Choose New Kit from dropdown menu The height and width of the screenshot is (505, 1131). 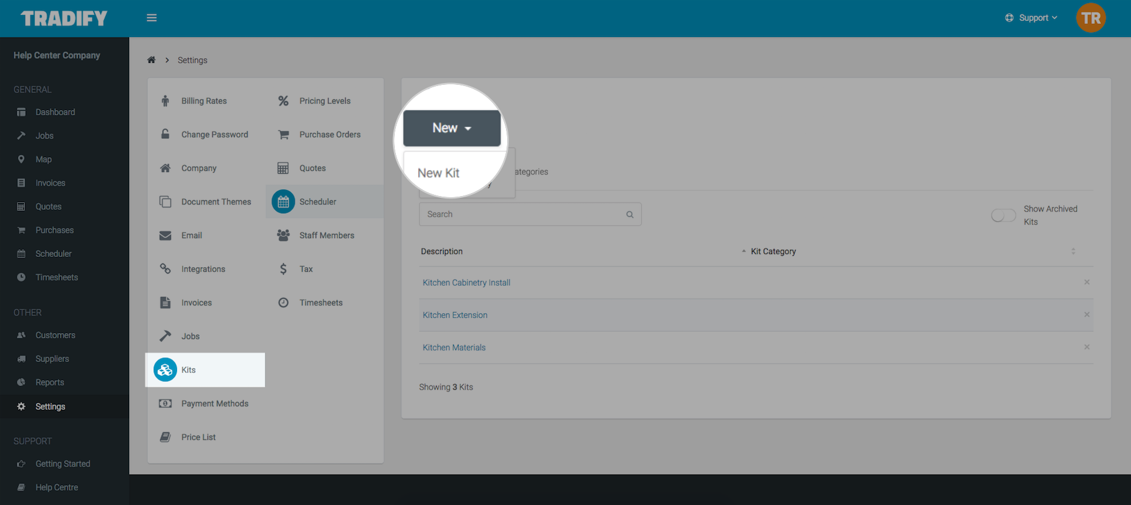pos(438,173)
